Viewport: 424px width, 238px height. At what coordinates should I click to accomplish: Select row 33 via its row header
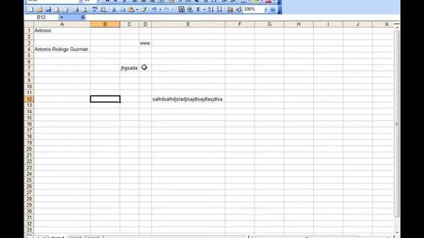click(x=29, y=230)
